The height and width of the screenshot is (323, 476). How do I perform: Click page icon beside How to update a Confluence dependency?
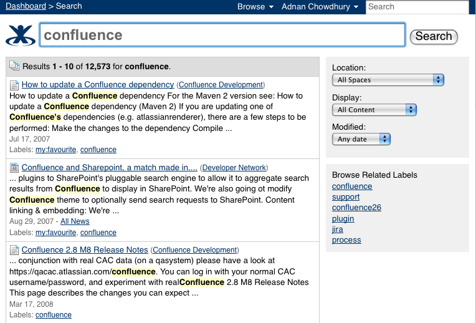pos(14,85)
